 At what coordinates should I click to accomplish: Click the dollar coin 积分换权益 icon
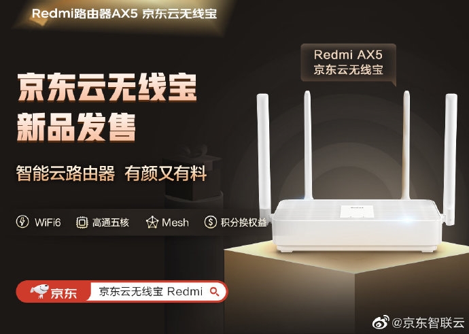[210, 222]
